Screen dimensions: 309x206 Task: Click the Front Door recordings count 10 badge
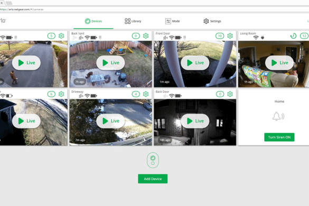tap(220, 36)
